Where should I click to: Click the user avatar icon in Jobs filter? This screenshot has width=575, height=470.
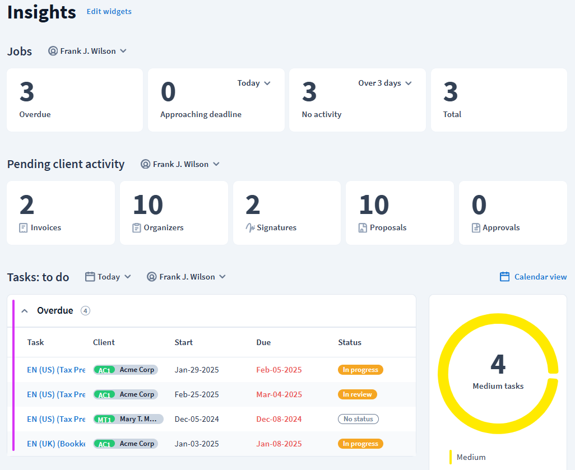click(53, 51)
